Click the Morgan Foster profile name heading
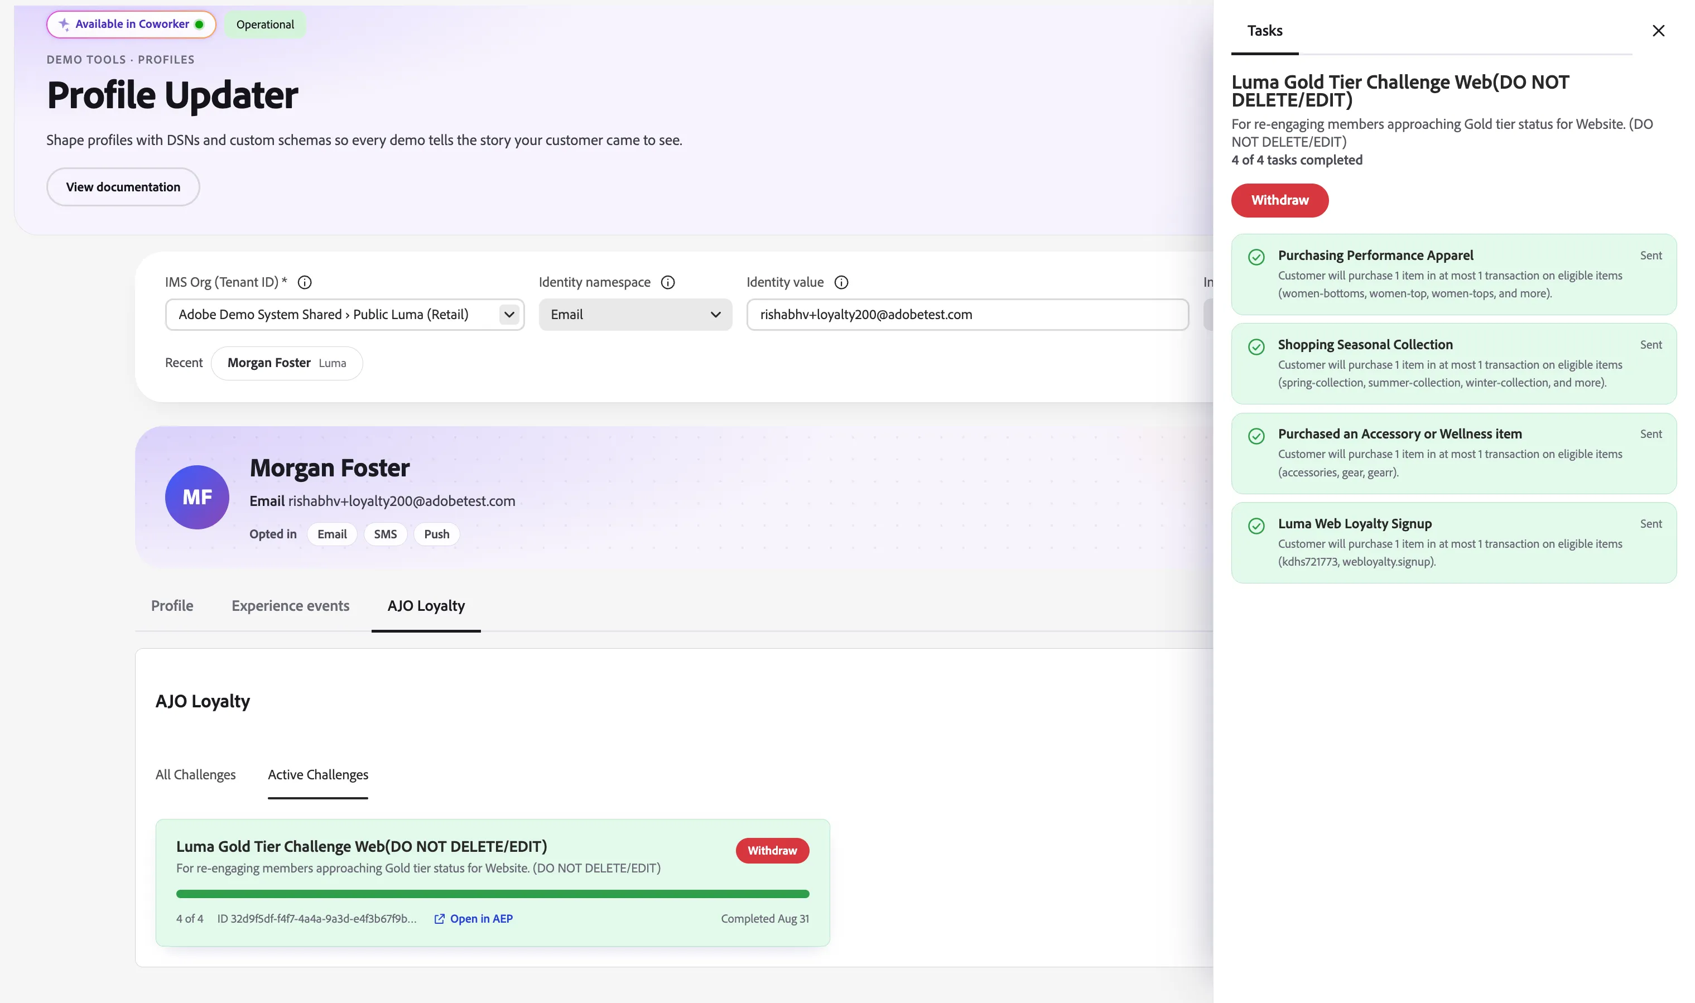 330,469
